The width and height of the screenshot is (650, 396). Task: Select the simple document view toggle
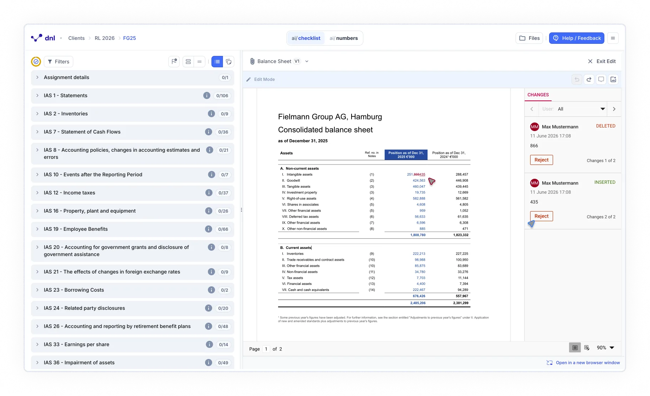click(x=575, y=348)
